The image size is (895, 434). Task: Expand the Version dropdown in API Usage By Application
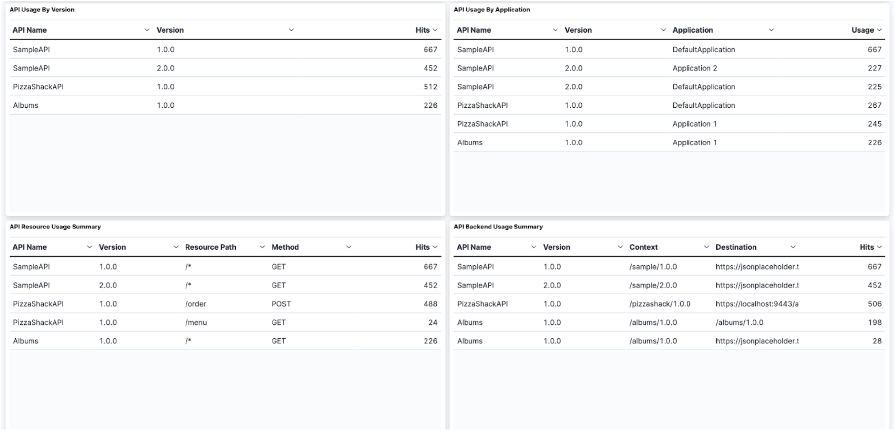[663, 30]
